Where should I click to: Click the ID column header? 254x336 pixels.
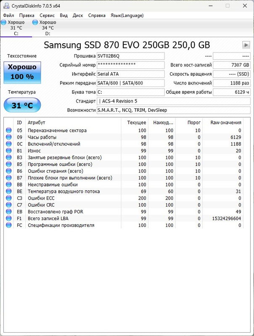pos(19,123)
